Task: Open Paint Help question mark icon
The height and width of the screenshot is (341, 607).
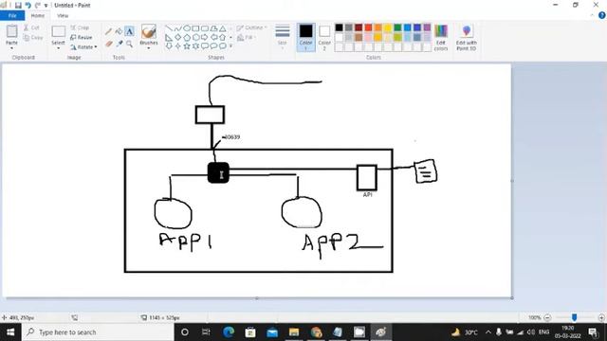Action: click(x=602, y=15)
